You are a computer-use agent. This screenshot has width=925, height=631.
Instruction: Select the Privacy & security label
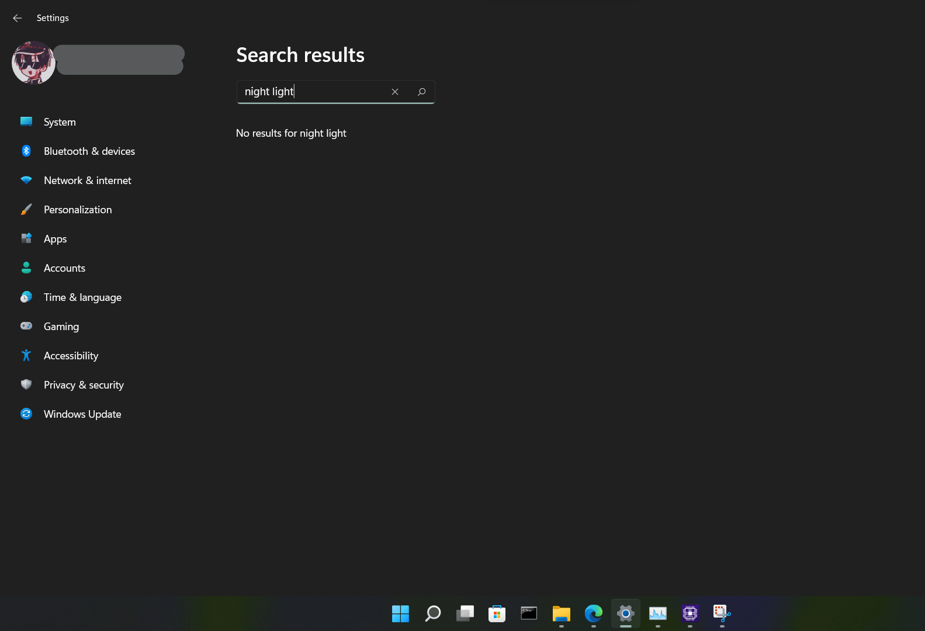84,385
